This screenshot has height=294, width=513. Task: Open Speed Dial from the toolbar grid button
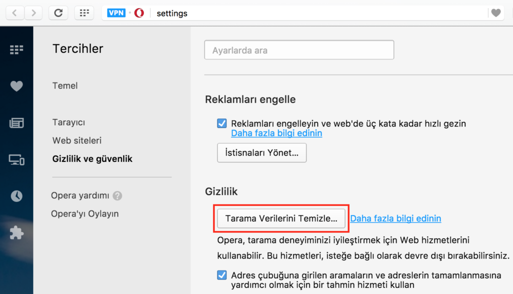pyautogui.click(x=84, y=13)
